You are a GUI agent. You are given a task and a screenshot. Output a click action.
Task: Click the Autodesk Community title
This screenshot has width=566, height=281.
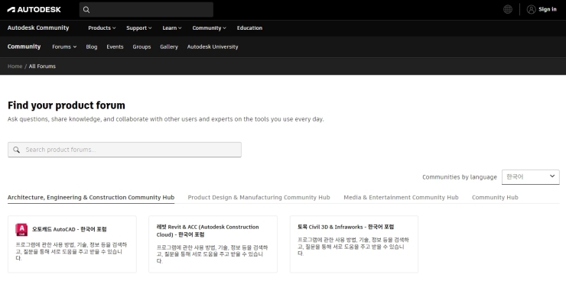[38, 28]
